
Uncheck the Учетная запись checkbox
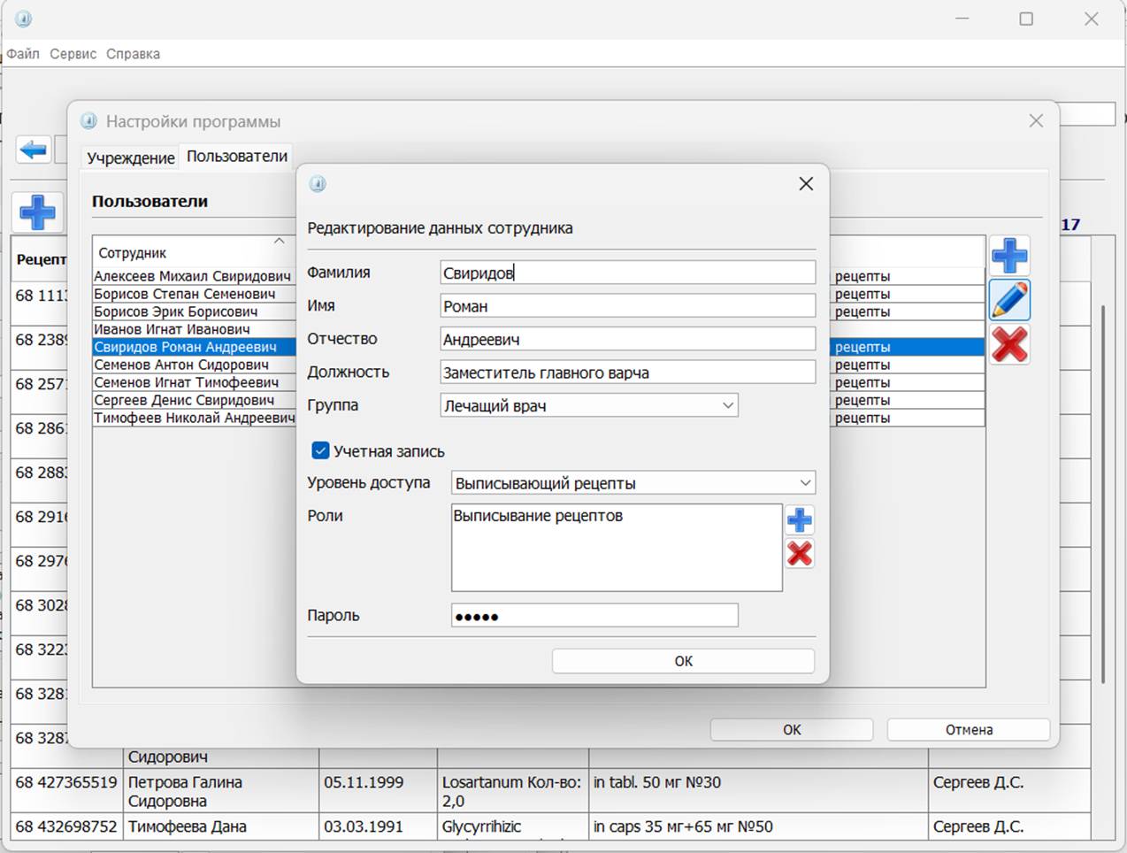point(320,451)
